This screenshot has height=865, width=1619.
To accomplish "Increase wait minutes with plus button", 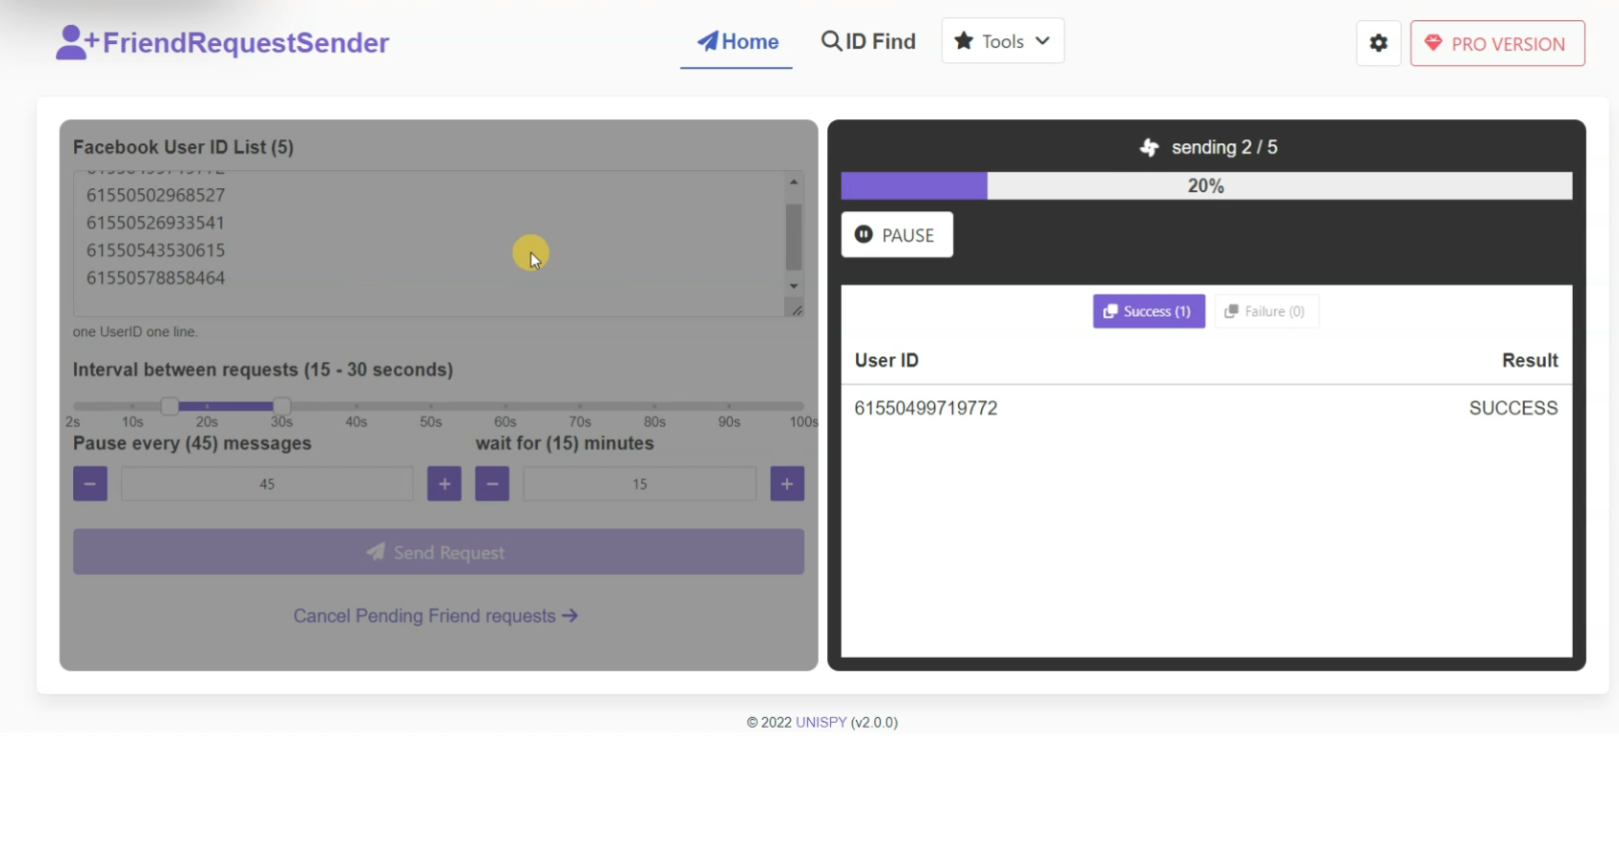I will [787, 484].
